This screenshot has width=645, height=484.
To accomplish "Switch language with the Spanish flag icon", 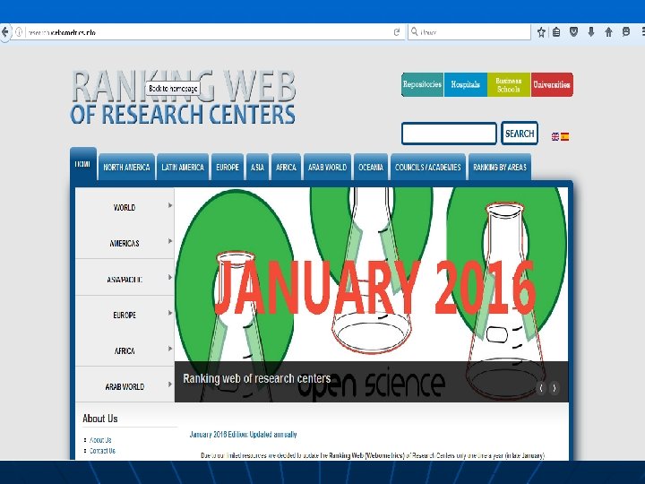I will [x=564, y=136].
